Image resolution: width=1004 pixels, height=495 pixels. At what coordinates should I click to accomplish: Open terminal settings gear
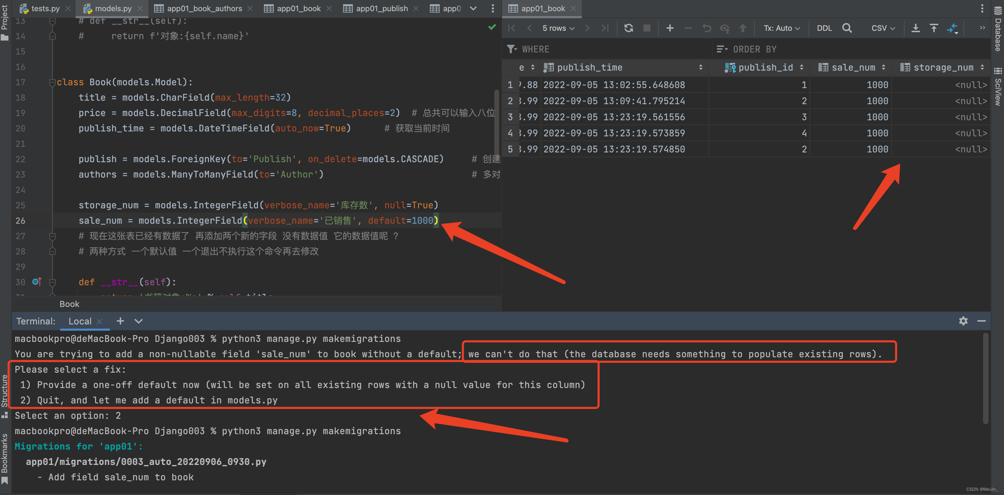point(963,321)
